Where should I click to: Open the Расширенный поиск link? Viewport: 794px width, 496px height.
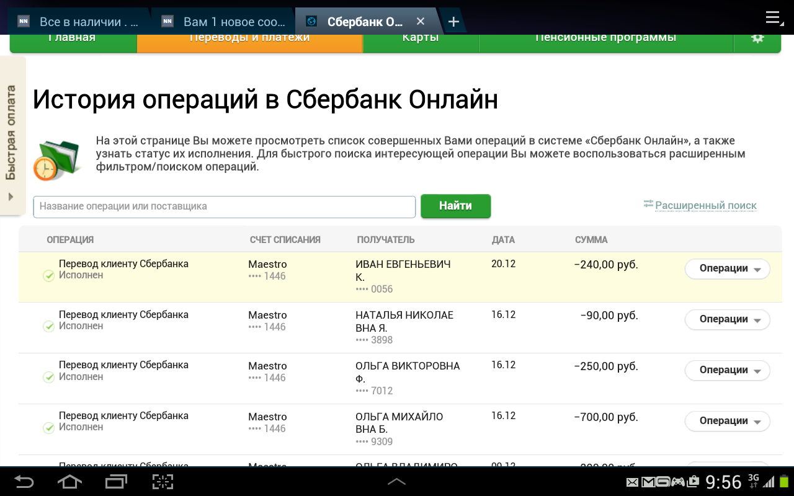[x=706, y=205]
